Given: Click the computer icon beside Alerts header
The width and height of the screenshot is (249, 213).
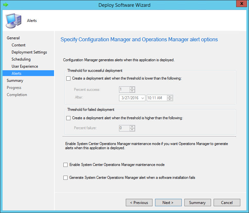Looking at the screenshot, I should pos(13,21).
